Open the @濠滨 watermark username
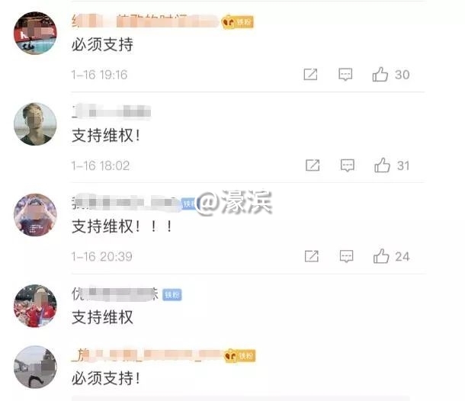This screenshot has width=465, height=401. coord(234,202)
